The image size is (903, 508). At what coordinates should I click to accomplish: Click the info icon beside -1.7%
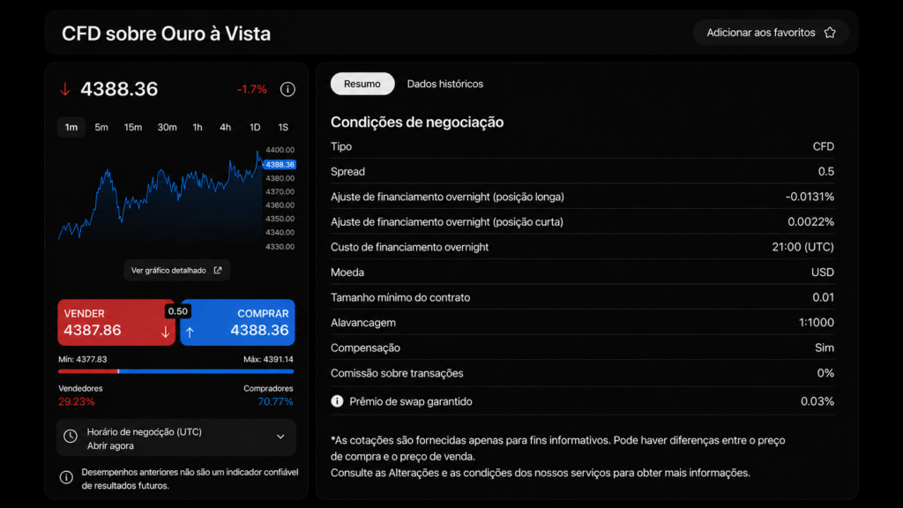287,89
